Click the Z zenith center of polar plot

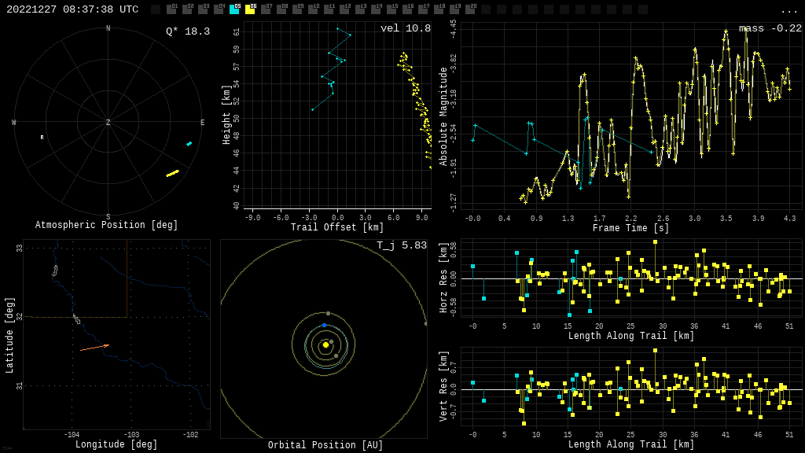point(108,123)
